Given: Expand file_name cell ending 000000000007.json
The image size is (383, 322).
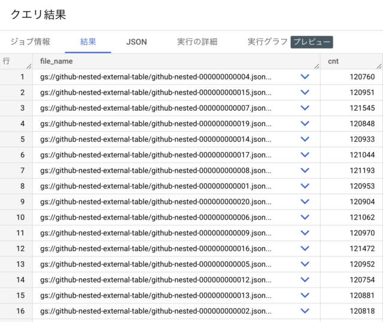Looking at the screenshot, I should [305, 108].
